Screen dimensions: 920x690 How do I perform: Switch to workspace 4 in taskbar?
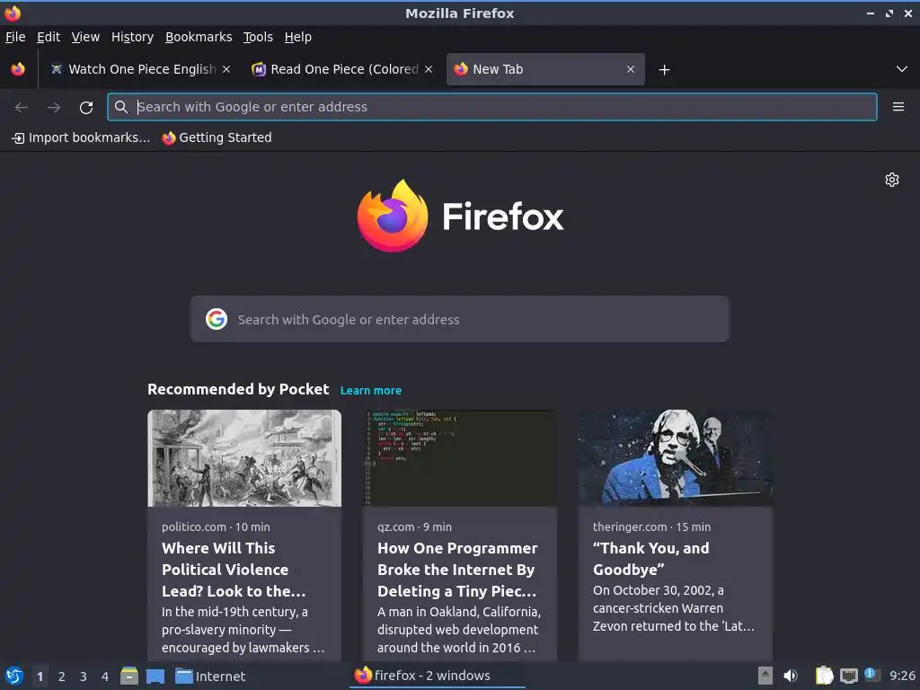point(105,677)
